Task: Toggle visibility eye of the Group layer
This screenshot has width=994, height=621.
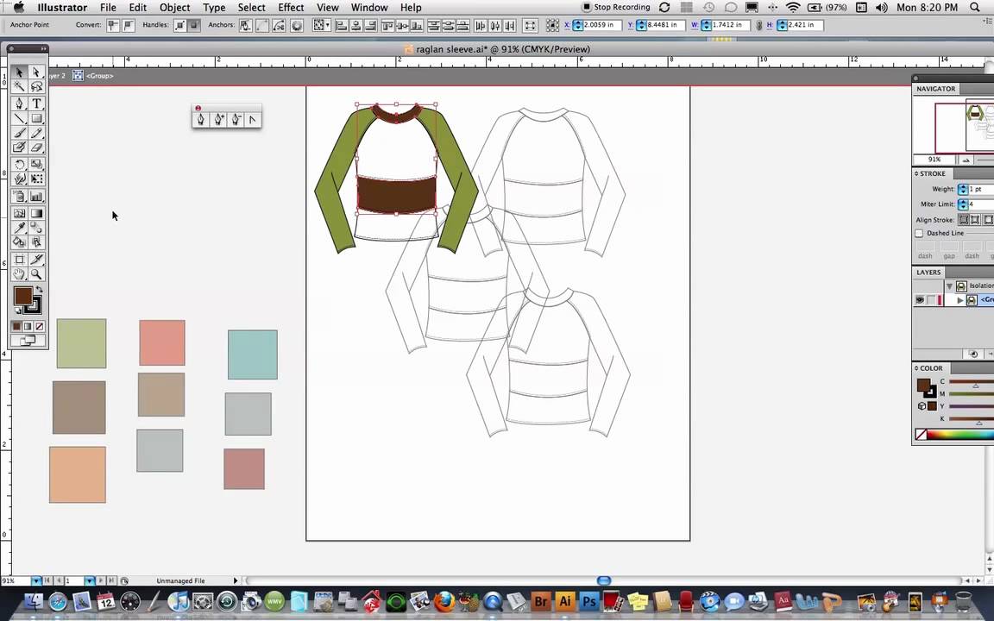Action: (x=920, y=300)
